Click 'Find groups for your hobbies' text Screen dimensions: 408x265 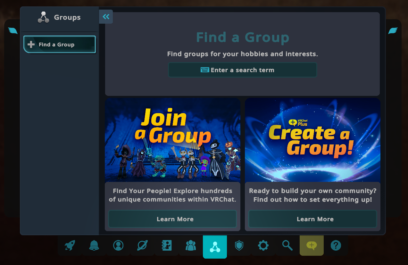(243, 54)
